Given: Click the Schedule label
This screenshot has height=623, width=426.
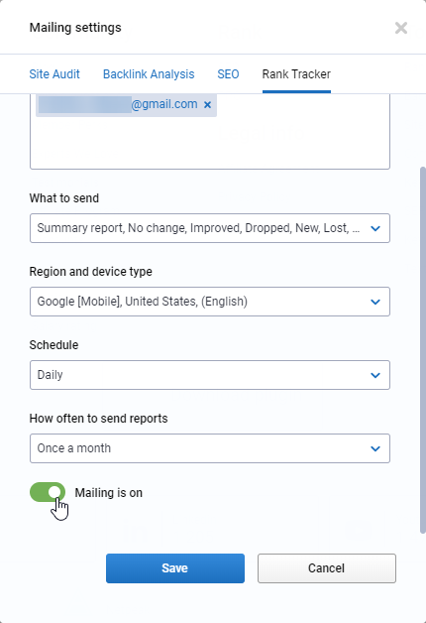Looking at the screenshot, I should coord(53,345).
